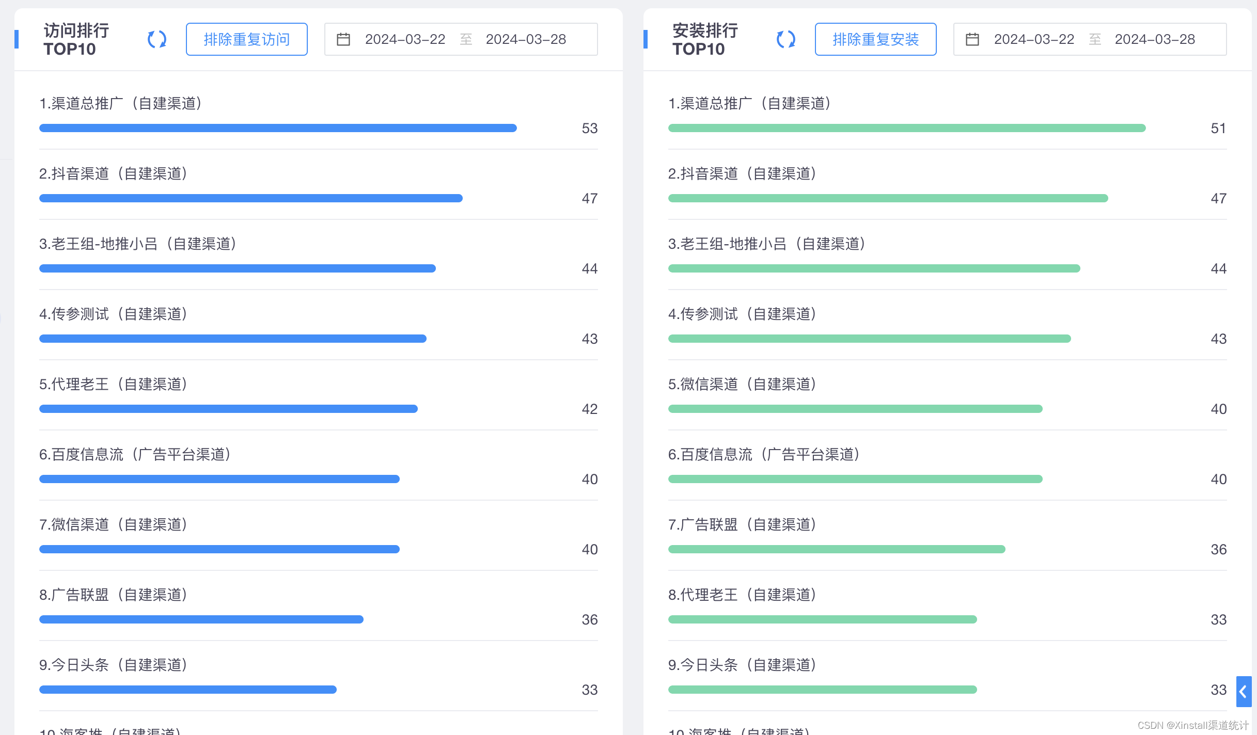Select visit row 8.广告联盟（自建渠道）

tap(319, 606)
